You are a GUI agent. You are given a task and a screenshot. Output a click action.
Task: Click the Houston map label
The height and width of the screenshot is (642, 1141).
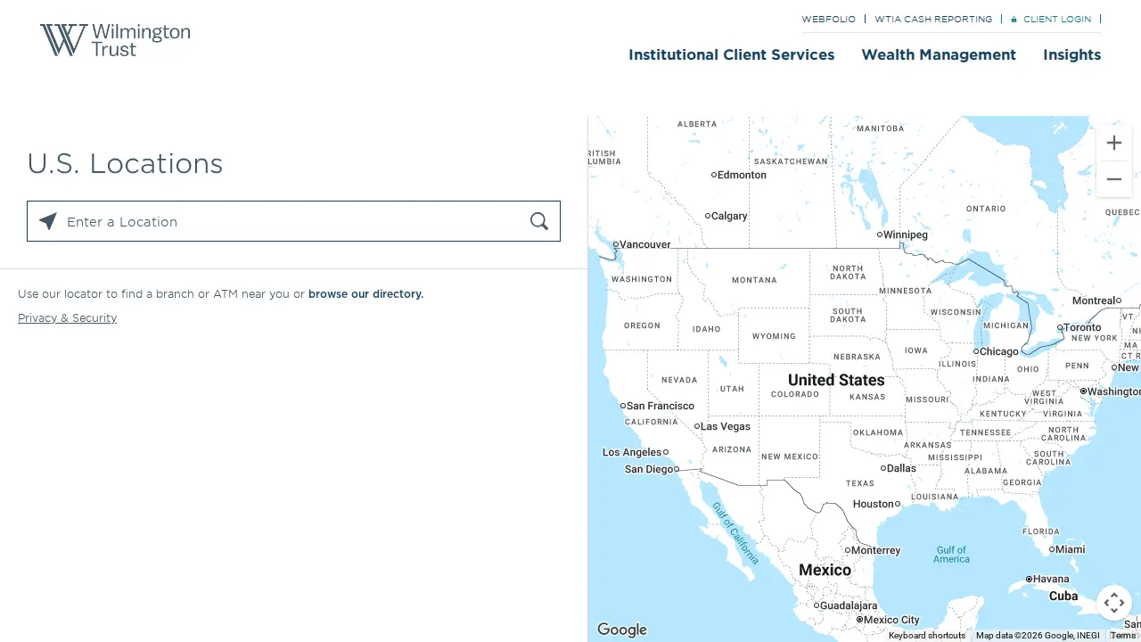pyautogui.click(x=874, y=504)
